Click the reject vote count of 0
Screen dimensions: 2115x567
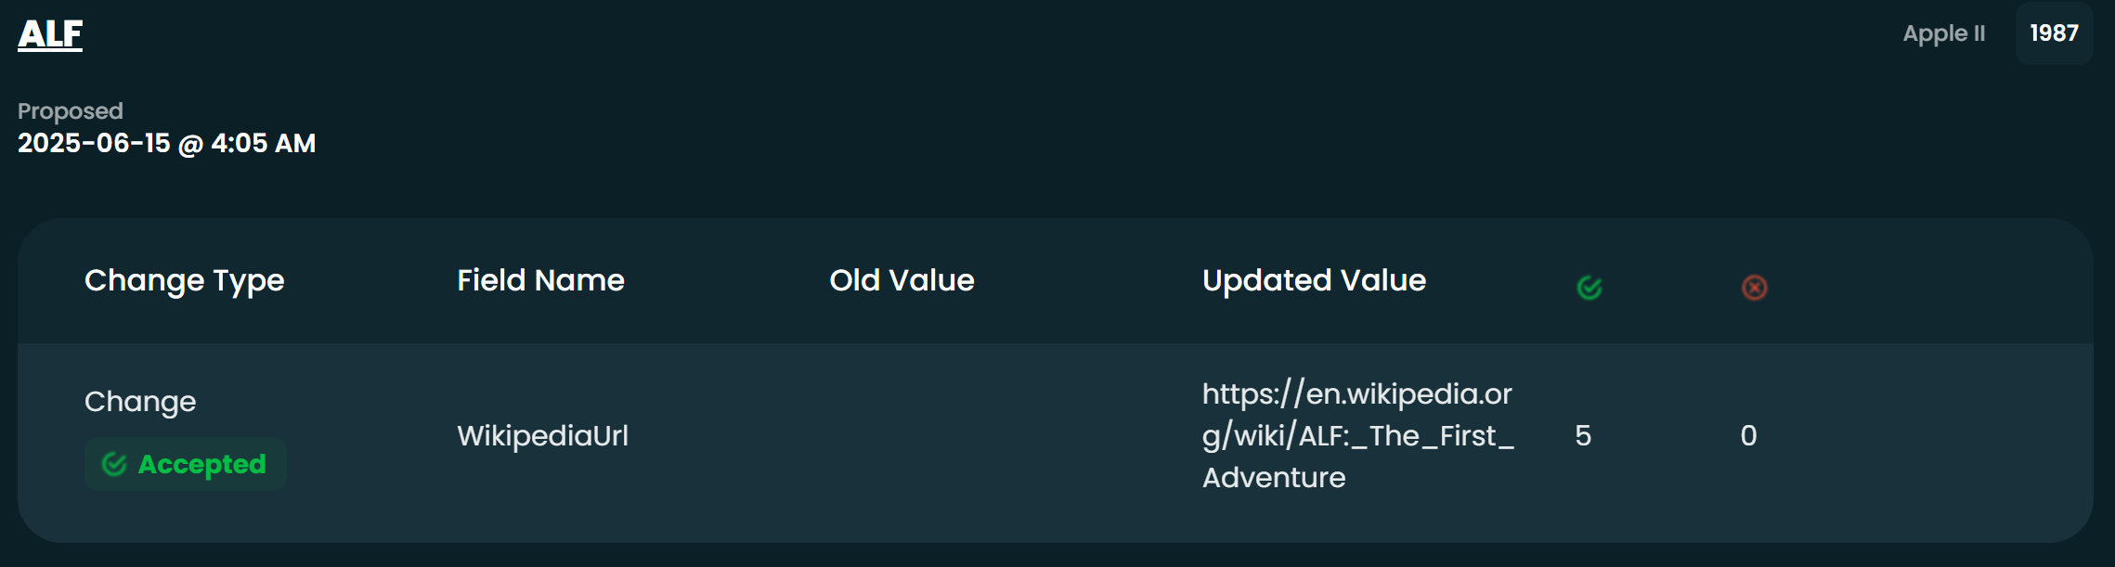[1748, 435]
